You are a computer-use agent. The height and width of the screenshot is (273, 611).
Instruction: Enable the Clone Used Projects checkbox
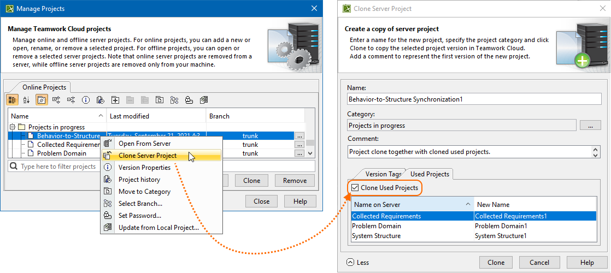pyautogui.click(x=355, y=188)
